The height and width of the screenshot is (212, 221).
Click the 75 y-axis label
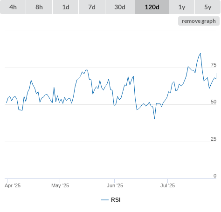(x=214, y=65)
